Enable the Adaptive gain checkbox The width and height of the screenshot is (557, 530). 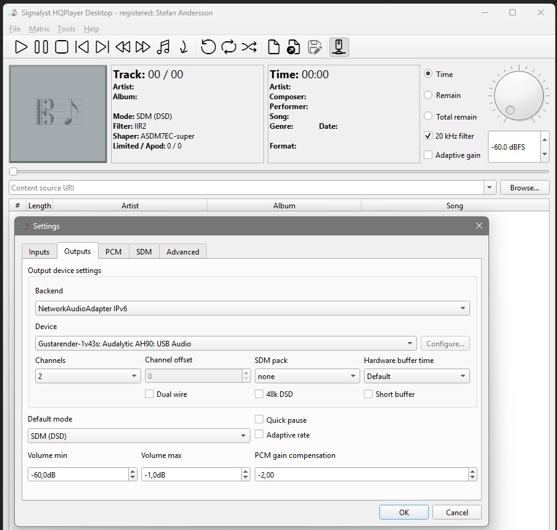tap(428, 155)
